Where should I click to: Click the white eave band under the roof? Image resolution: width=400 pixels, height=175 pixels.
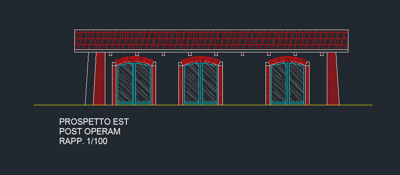tap(211, 51)
